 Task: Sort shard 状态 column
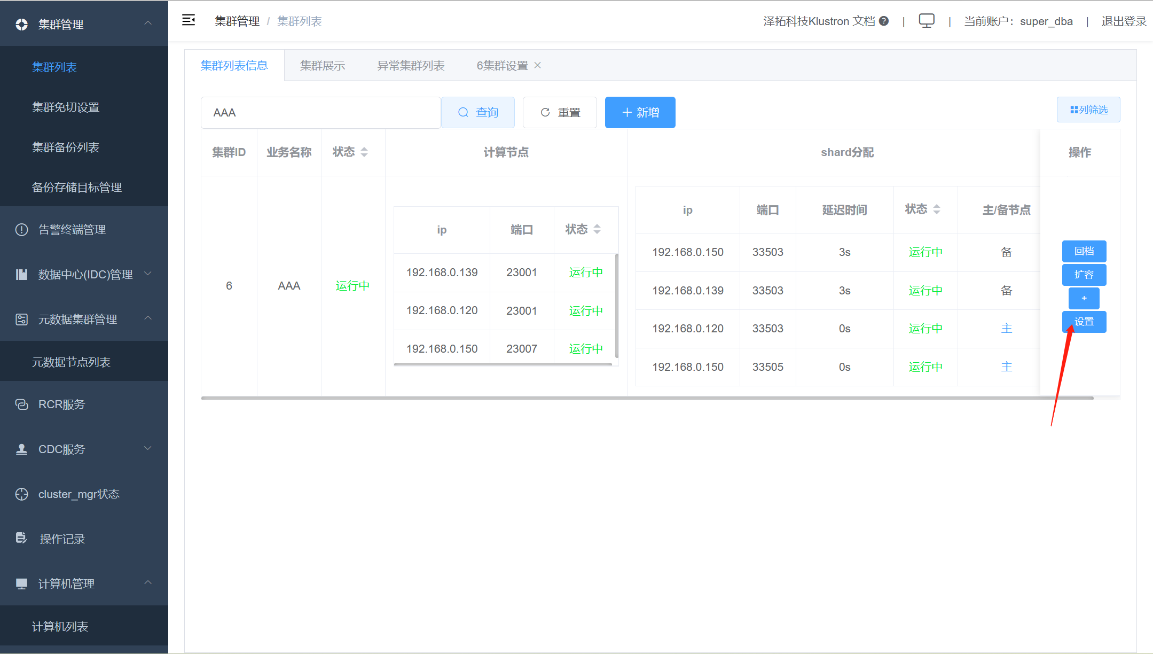937,209
